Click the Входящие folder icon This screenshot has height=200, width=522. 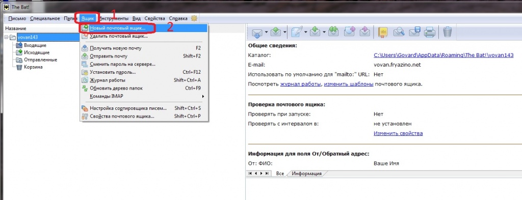19,45
